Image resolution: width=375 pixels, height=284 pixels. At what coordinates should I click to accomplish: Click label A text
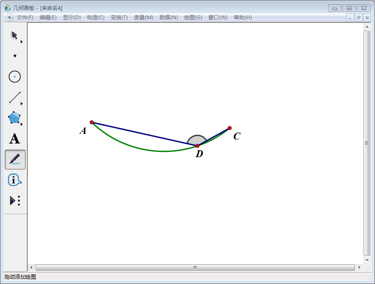click(x=83, y=131)
